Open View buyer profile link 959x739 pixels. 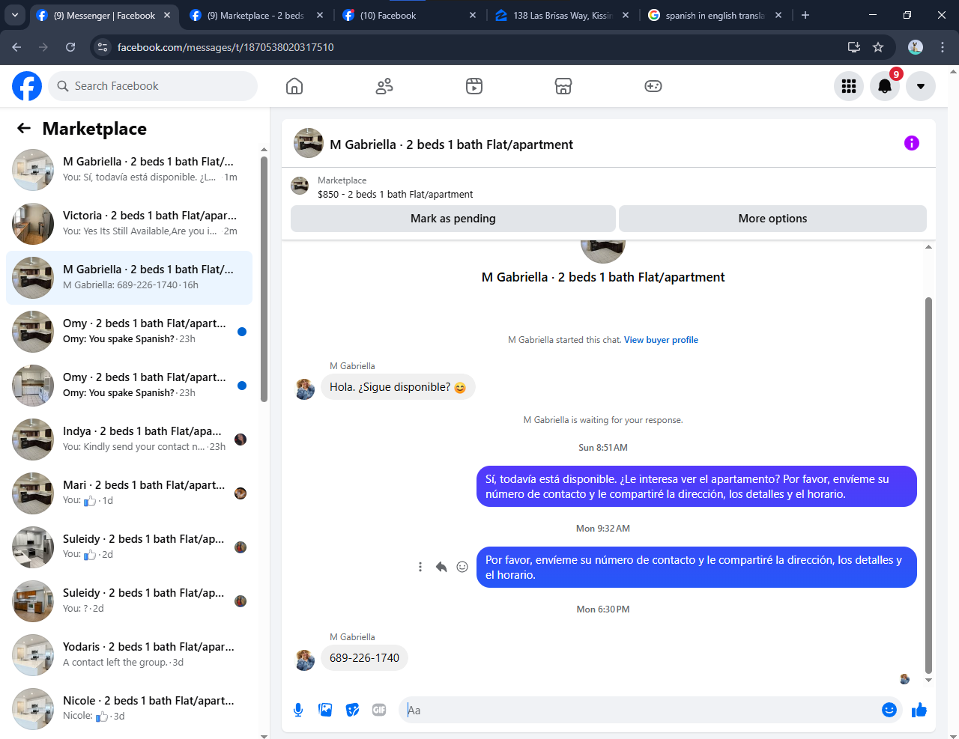pos(661,340)
